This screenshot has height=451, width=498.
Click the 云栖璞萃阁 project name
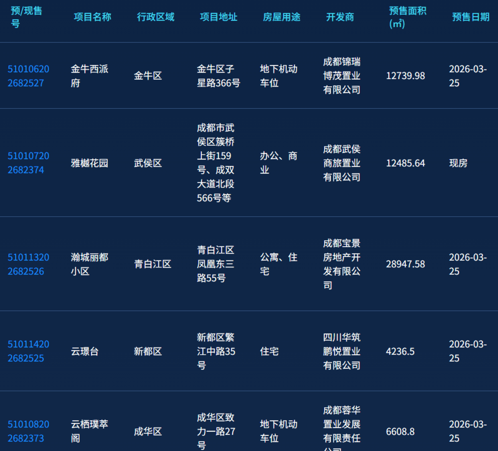[89, 431]
